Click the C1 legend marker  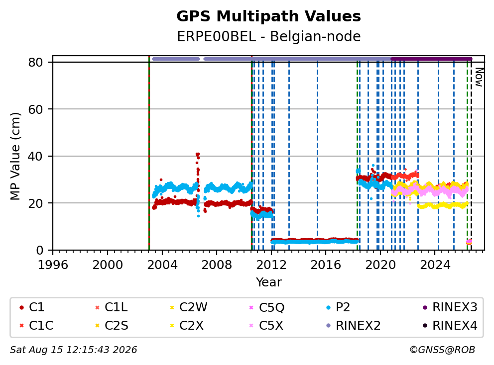point(21,307)
